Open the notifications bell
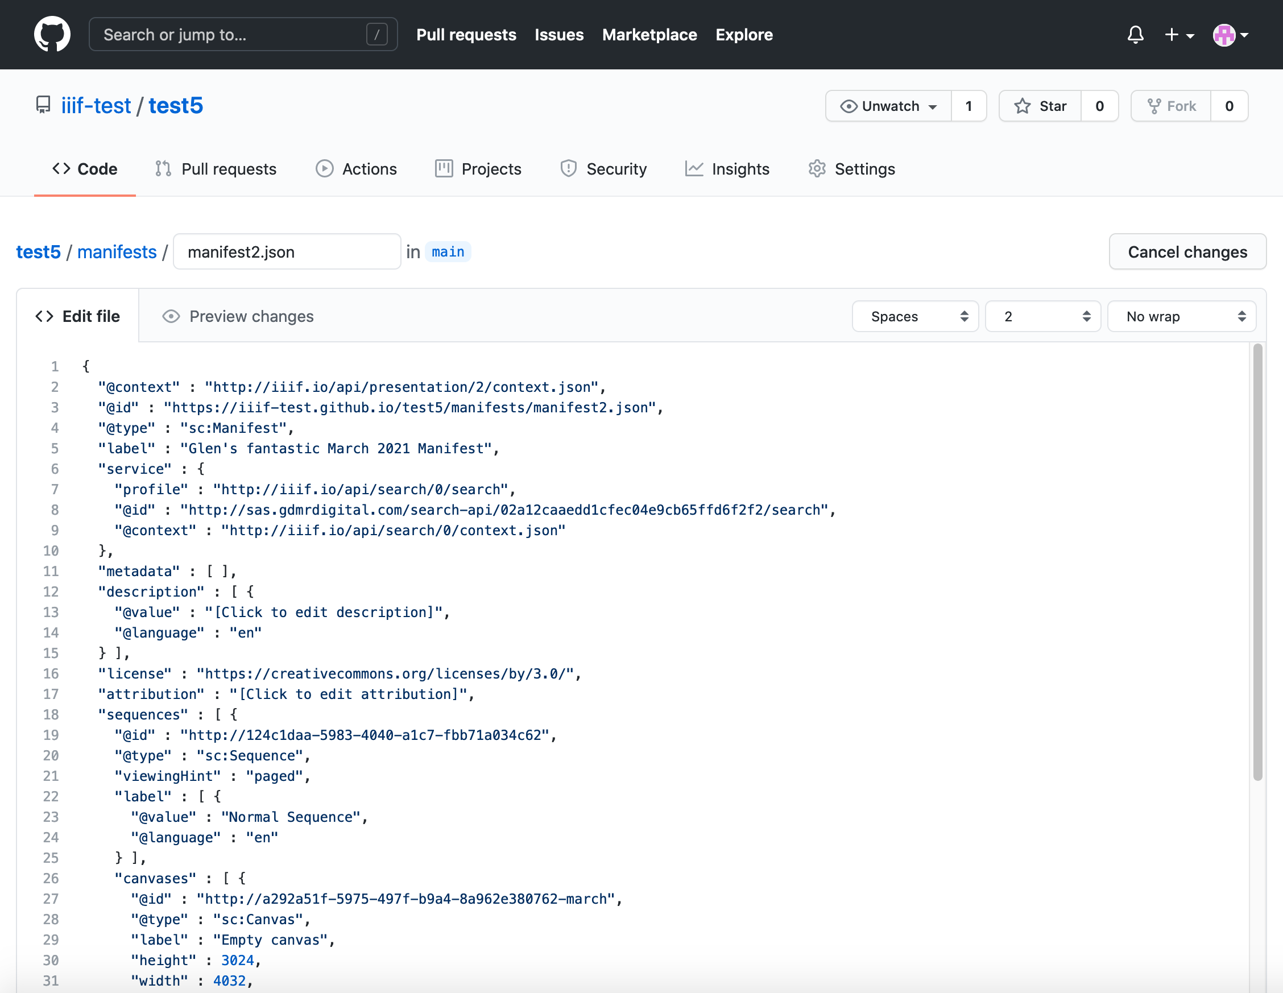The image size is (1283, 993). click(1135, 35)
